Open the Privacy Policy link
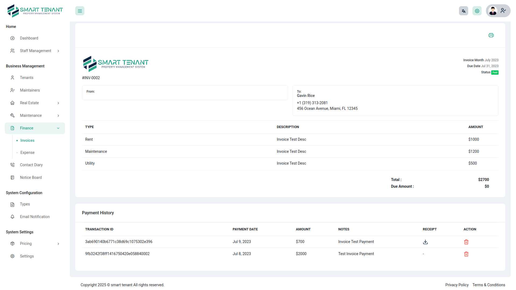Viewport: 516px width, 290px height. pyautogui.click(x=457, y=285)
